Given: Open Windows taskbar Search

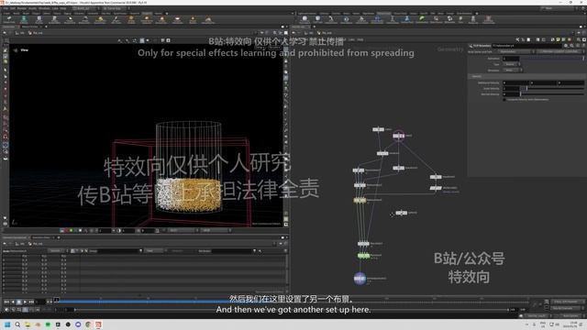Looking at the screenshot, I should pyautogui.click(x=17, y=324).
